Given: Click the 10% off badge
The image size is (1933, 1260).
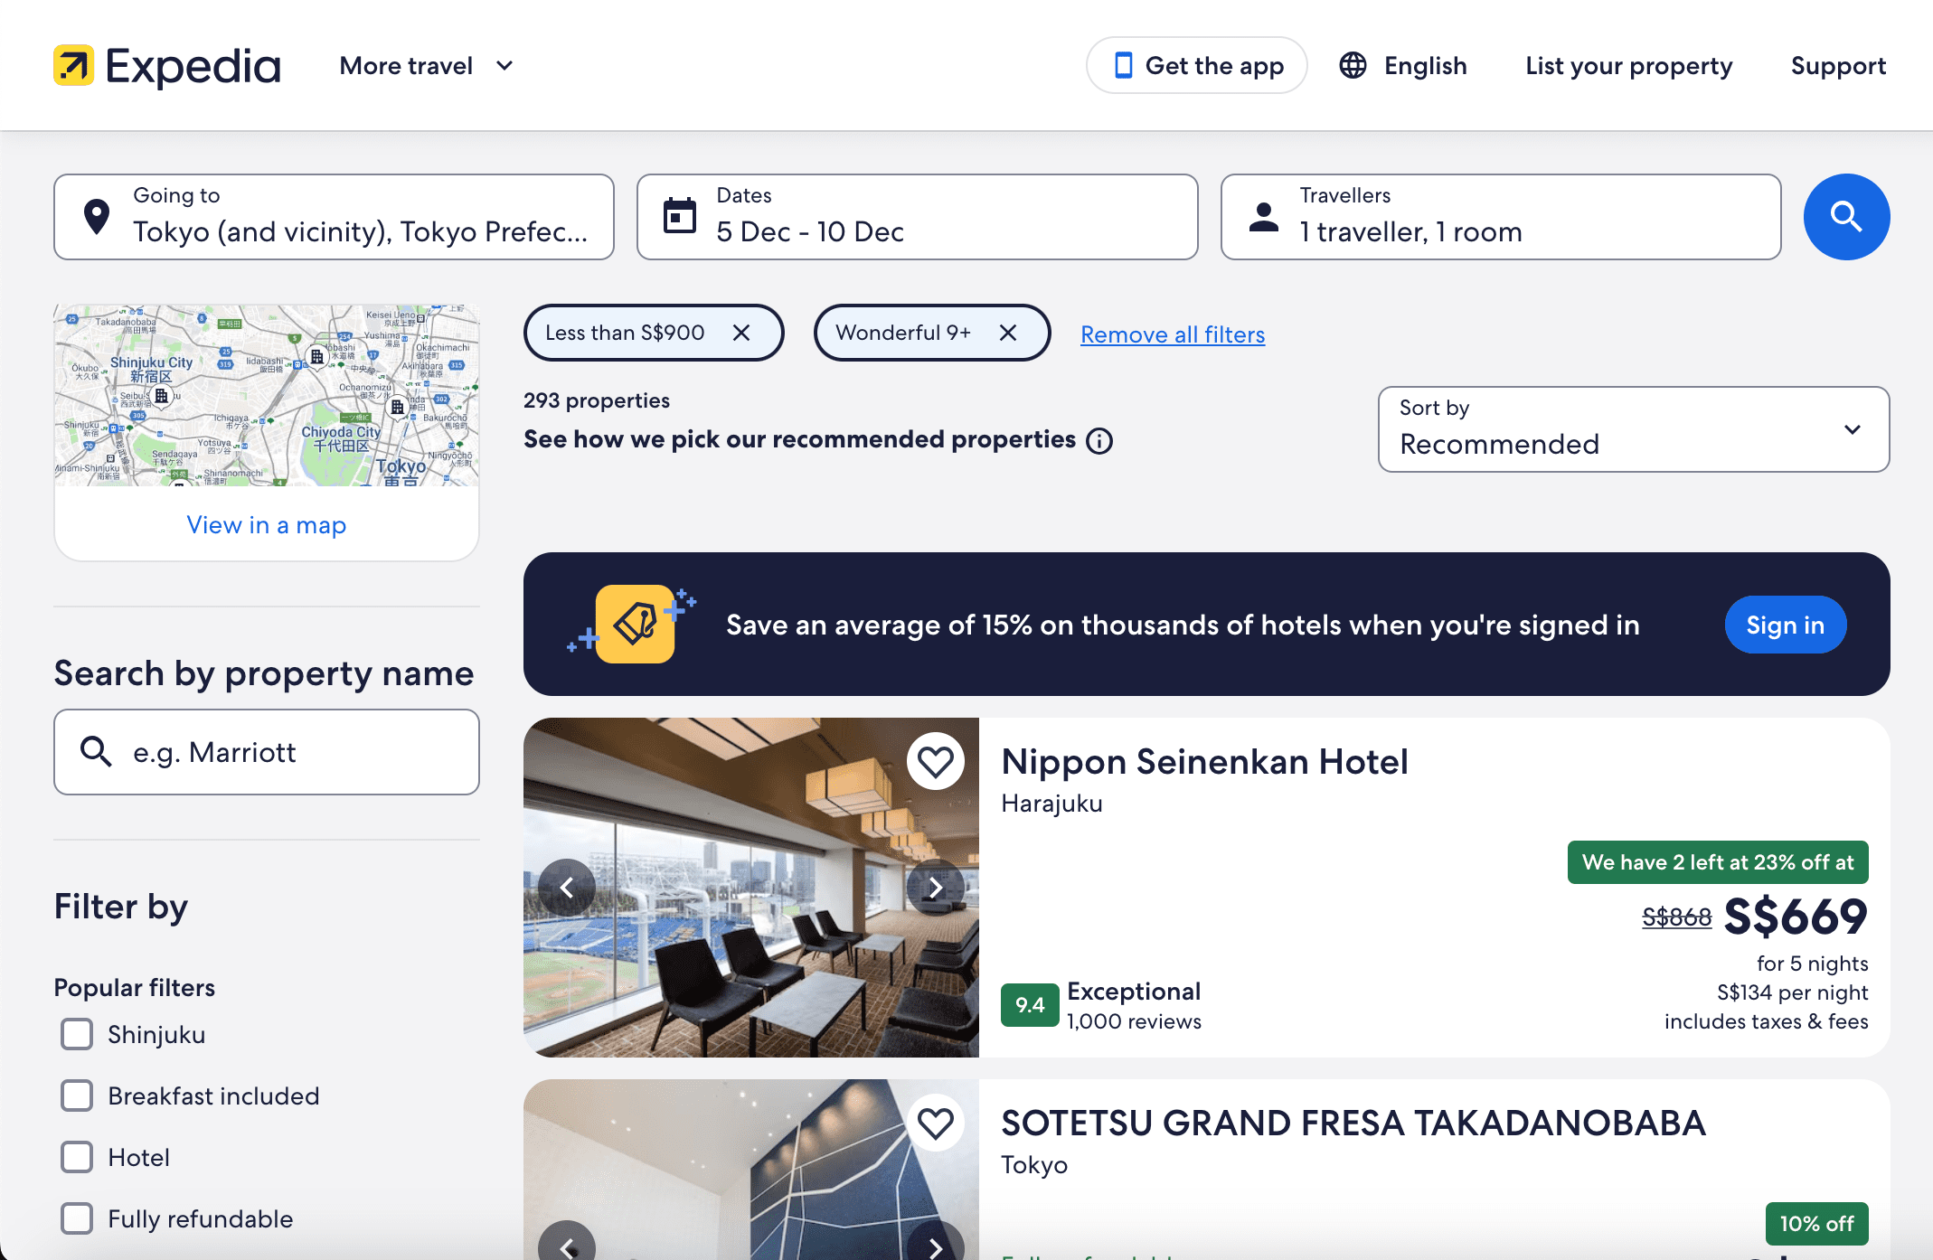Looking at the screenshot, I should (x=1816, y=1224).
